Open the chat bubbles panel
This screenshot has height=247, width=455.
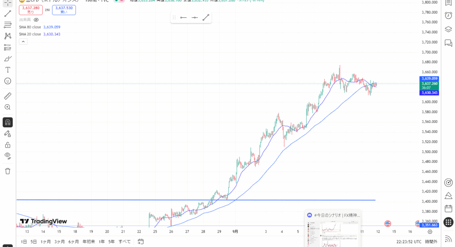pos(448,43)
